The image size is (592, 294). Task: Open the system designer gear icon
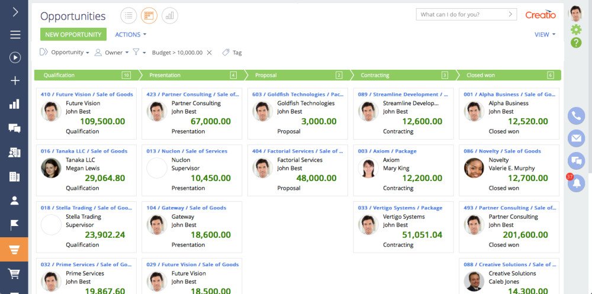576,30
